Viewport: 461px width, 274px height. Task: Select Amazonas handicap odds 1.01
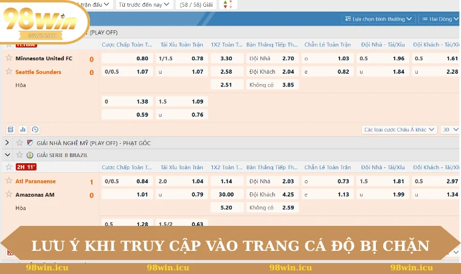pos(127,194)
